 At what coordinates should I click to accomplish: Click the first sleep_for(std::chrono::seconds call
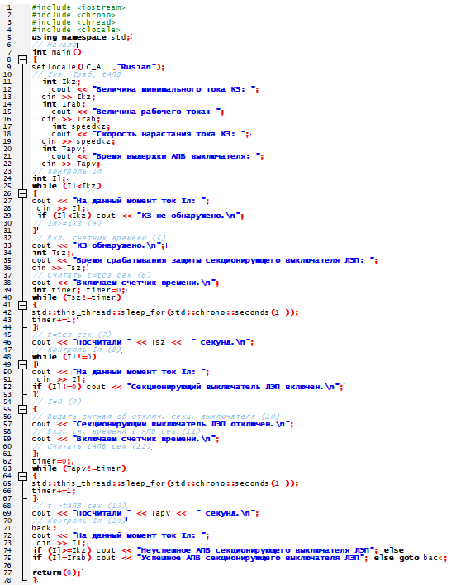tap(164, 312)
